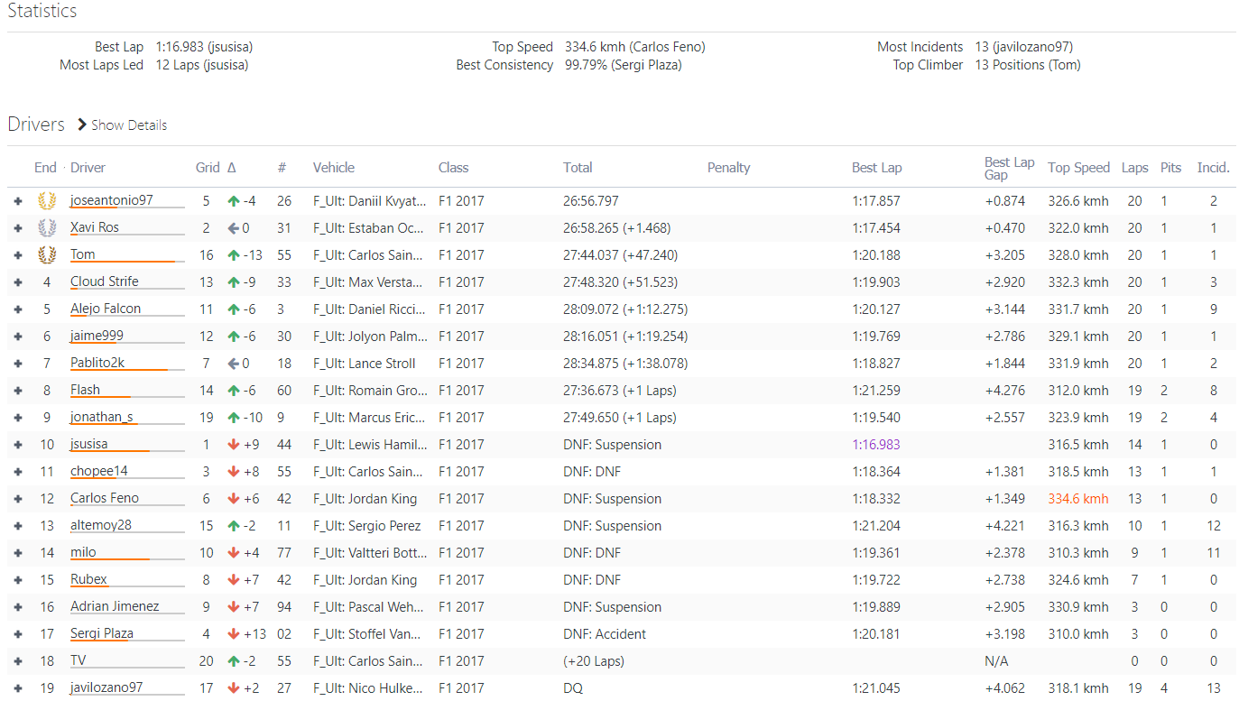This screenshot has width=1239, height=701.
Task: Select purple best lap 1:16.983 cell
Action: click(876, 445)
